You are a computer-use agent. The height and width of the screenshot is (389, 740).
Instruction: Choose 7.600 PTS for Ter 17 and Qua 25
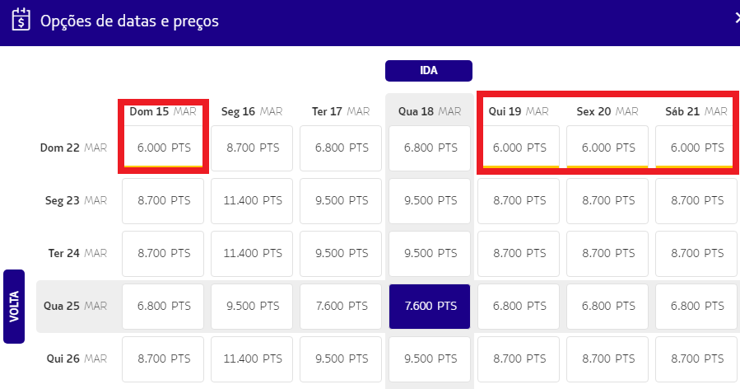(x=340, y=306)
